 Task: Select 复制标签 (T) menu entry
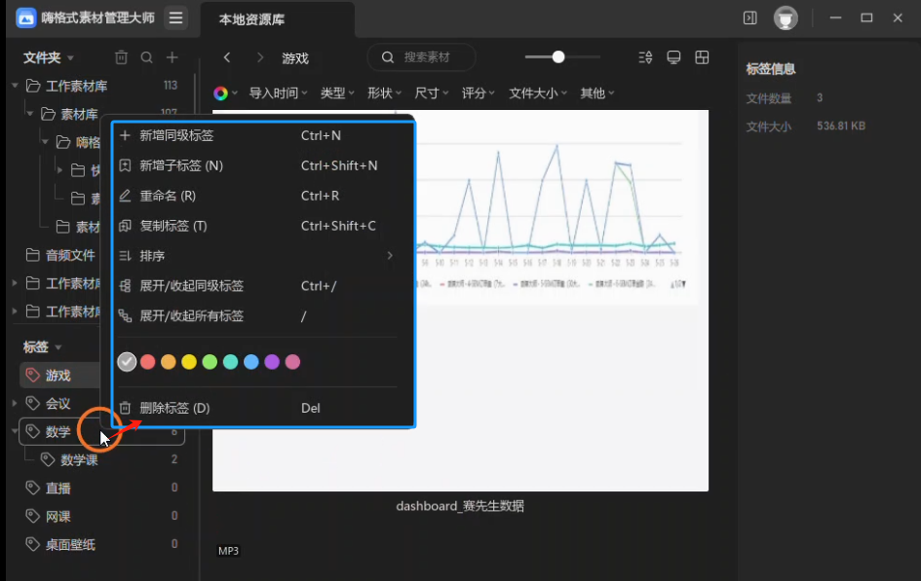[256, 226]
